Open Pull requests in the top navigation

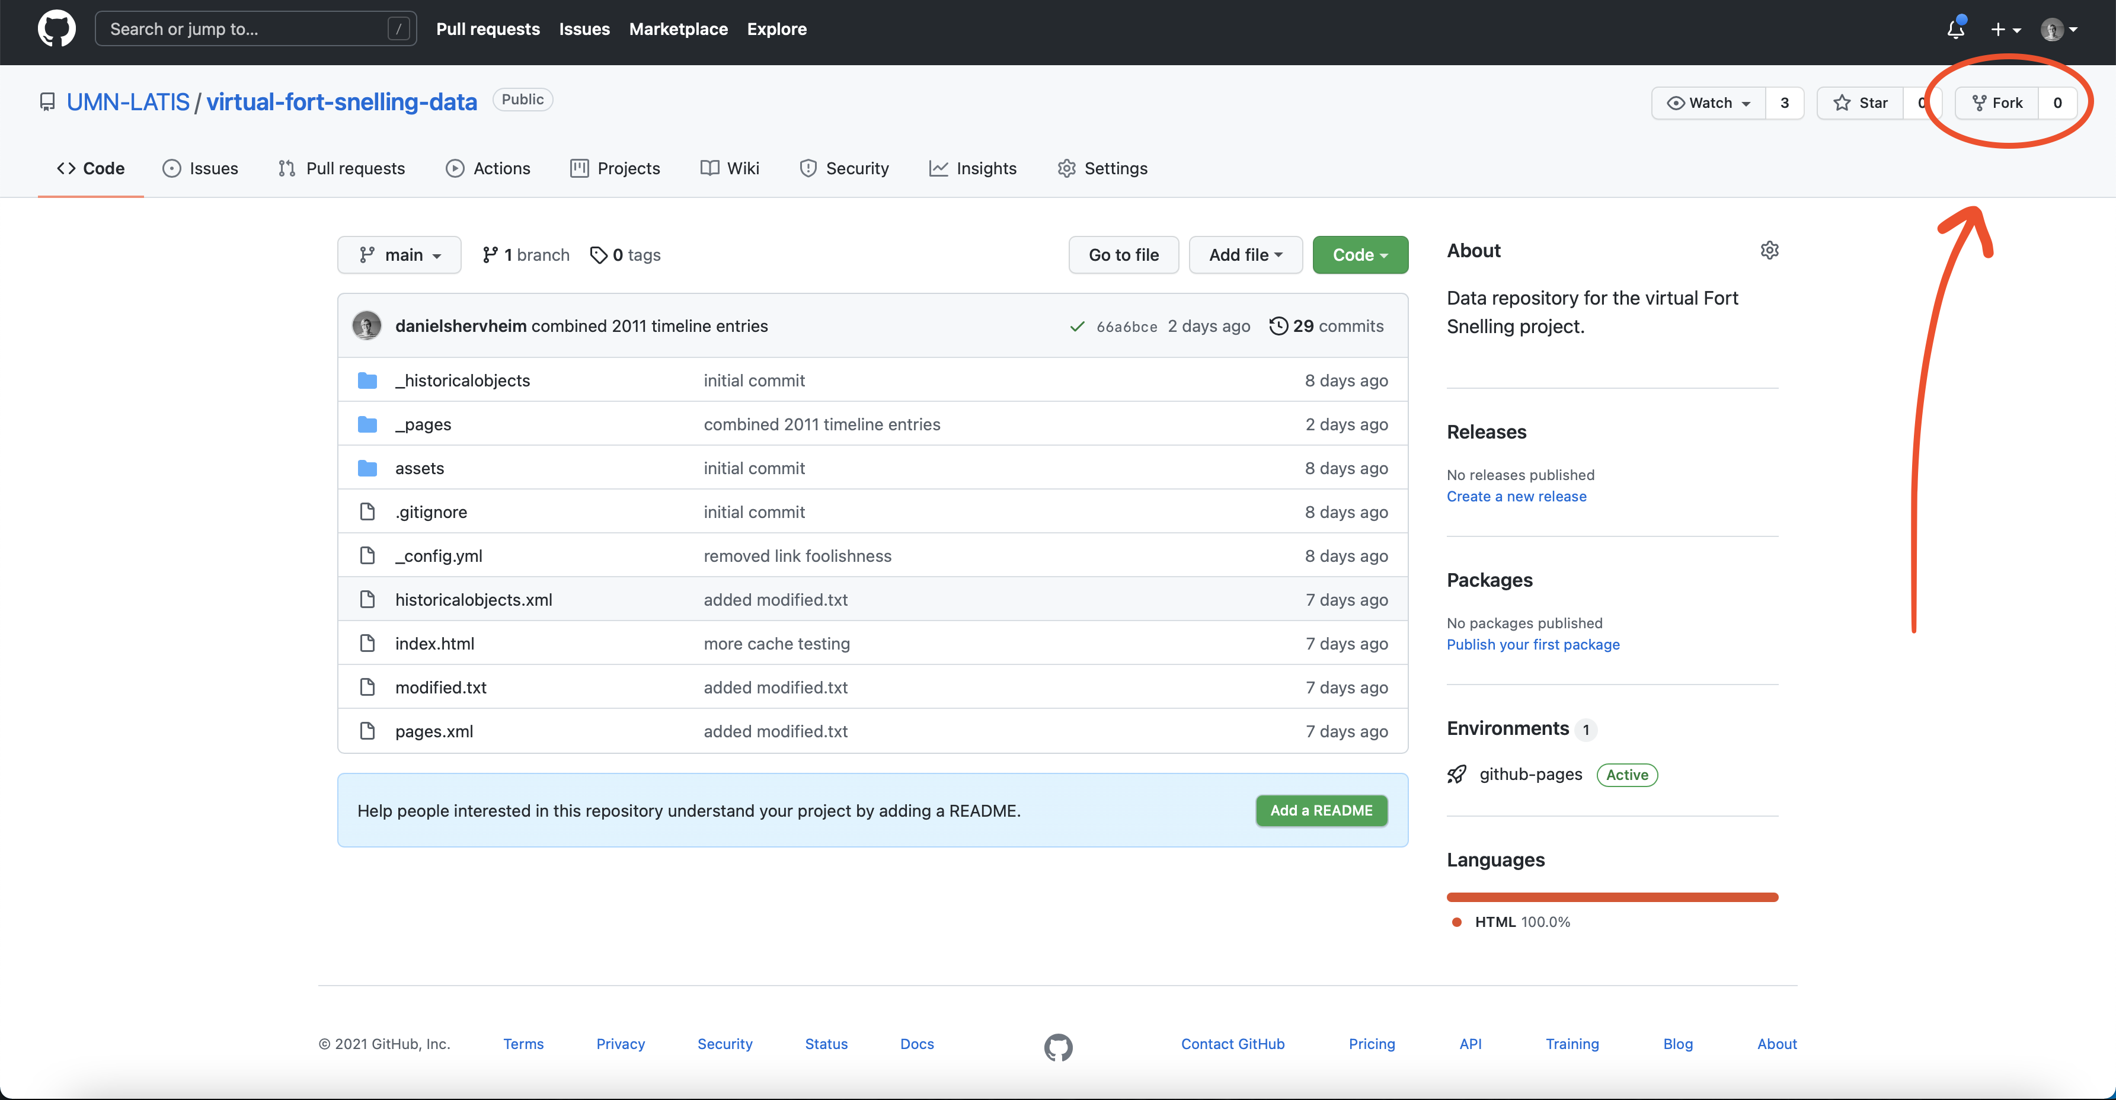coord(488,29)
